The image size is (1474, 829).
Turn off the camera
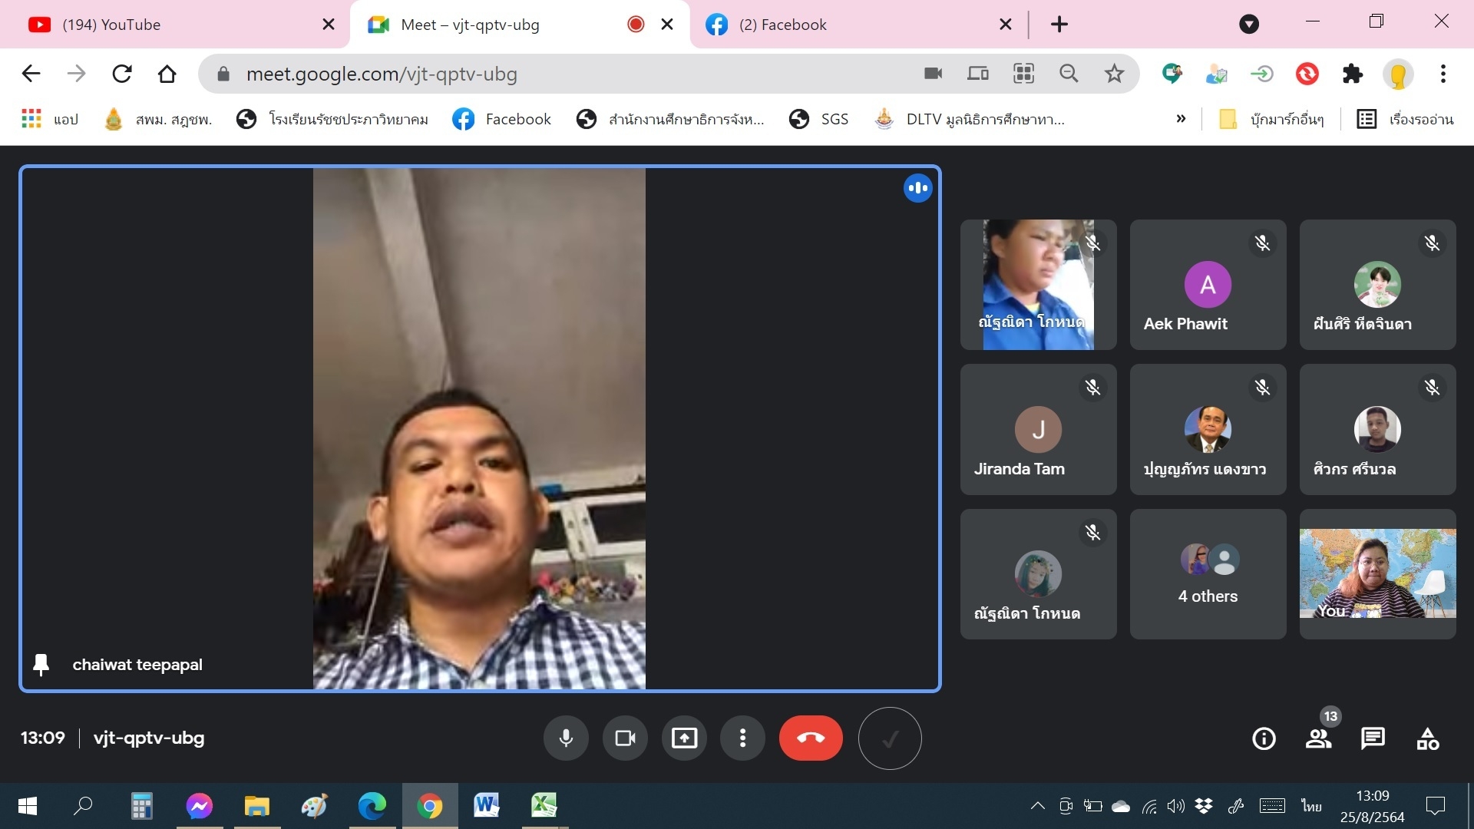[x=625, y=738]
